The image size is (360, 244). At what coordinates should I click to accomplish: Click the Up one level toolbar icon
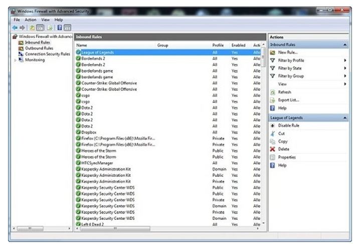click(32, 28)
